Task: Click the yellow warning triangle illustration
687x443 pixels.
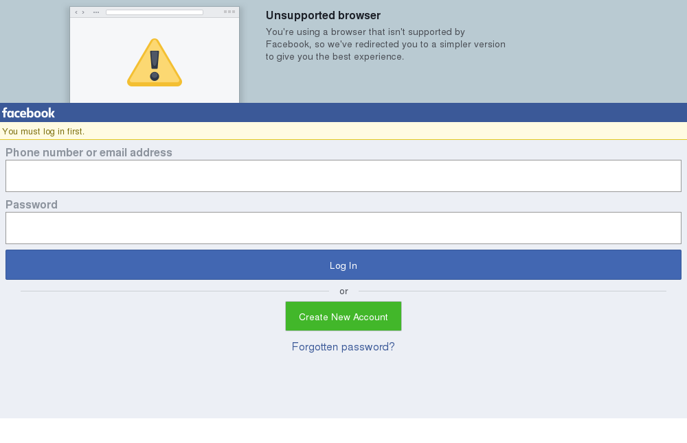Action: click(x=154, y=62)
